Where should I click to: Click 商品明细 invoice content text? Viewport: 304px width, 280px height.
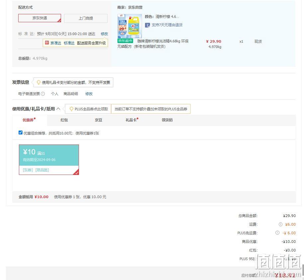tap(71, 94)
